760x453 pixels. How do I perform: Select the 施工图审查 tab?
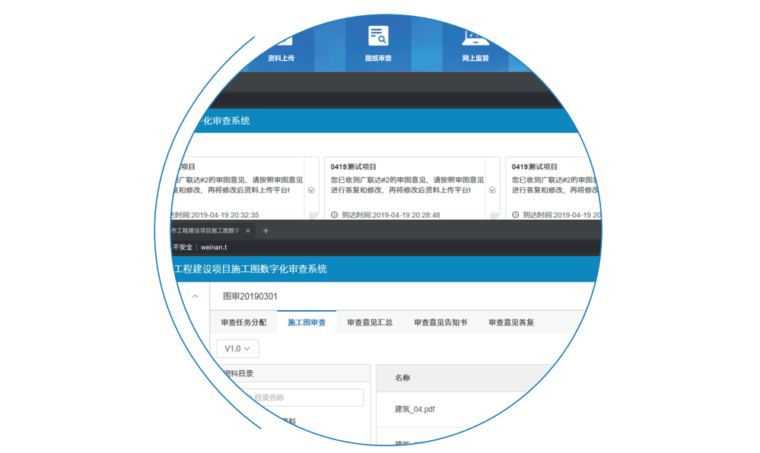(307, 322)
